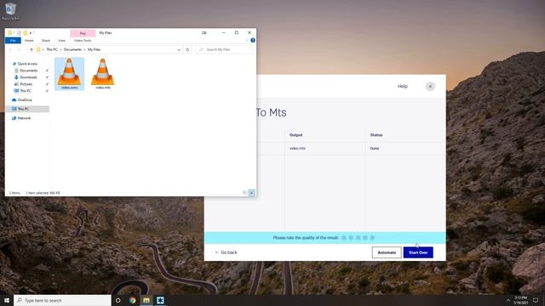Viewport: 545px width, 306px height.
Task: Click the Go back link
Action: (x=227, y=252)
